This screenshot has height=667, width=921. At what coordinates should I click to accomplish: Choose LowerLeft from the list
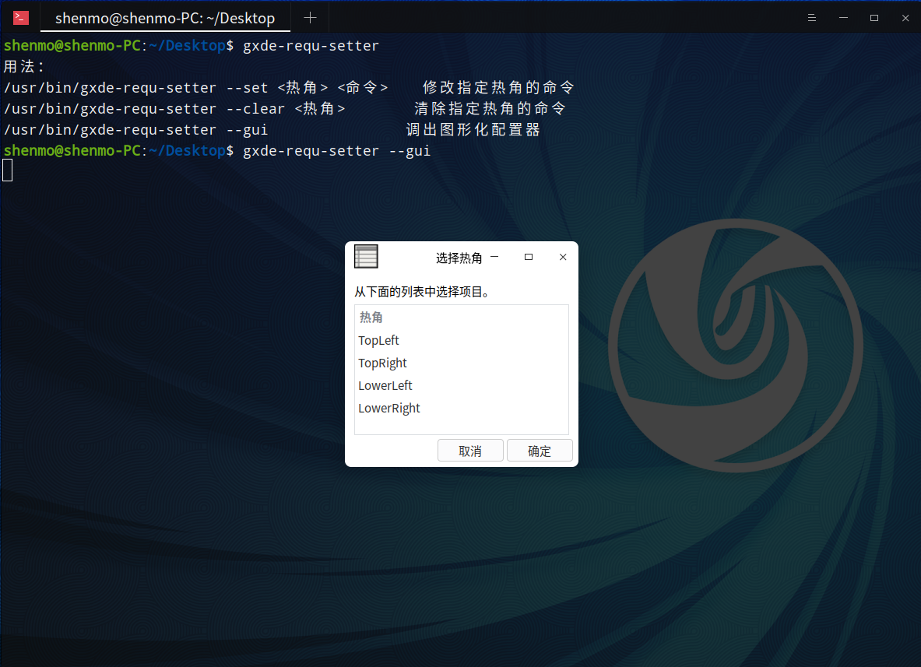click(462, 386)
